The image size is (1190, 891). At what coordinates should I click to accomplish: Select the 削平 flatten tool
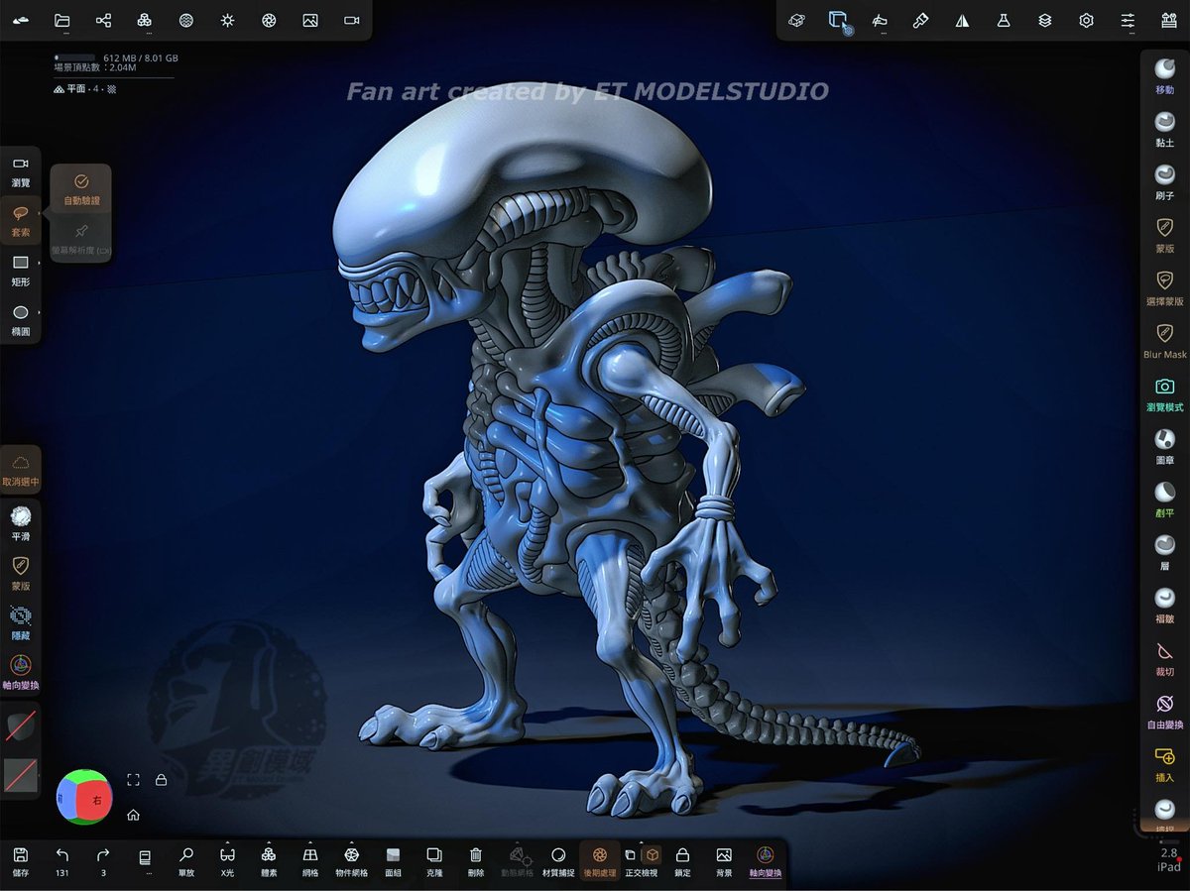pyautogui.click(x=1165, y=499)
